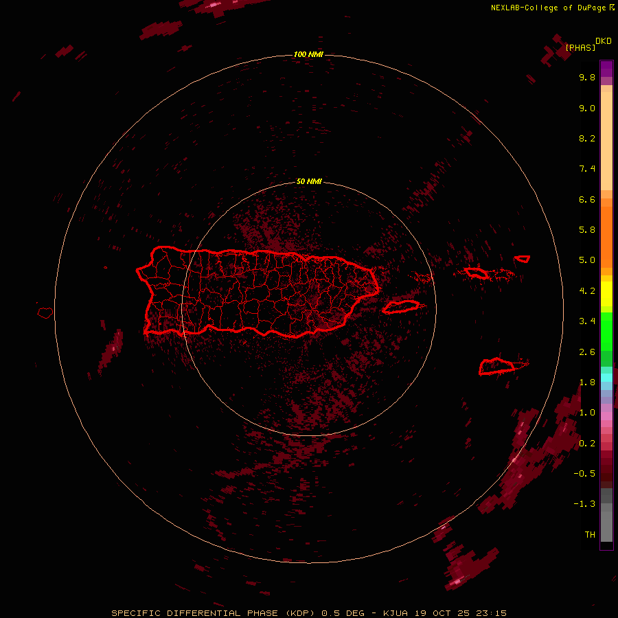Click the -0.5 value on color scale
This screenshot has width=618, height=618.
(584, 474)
